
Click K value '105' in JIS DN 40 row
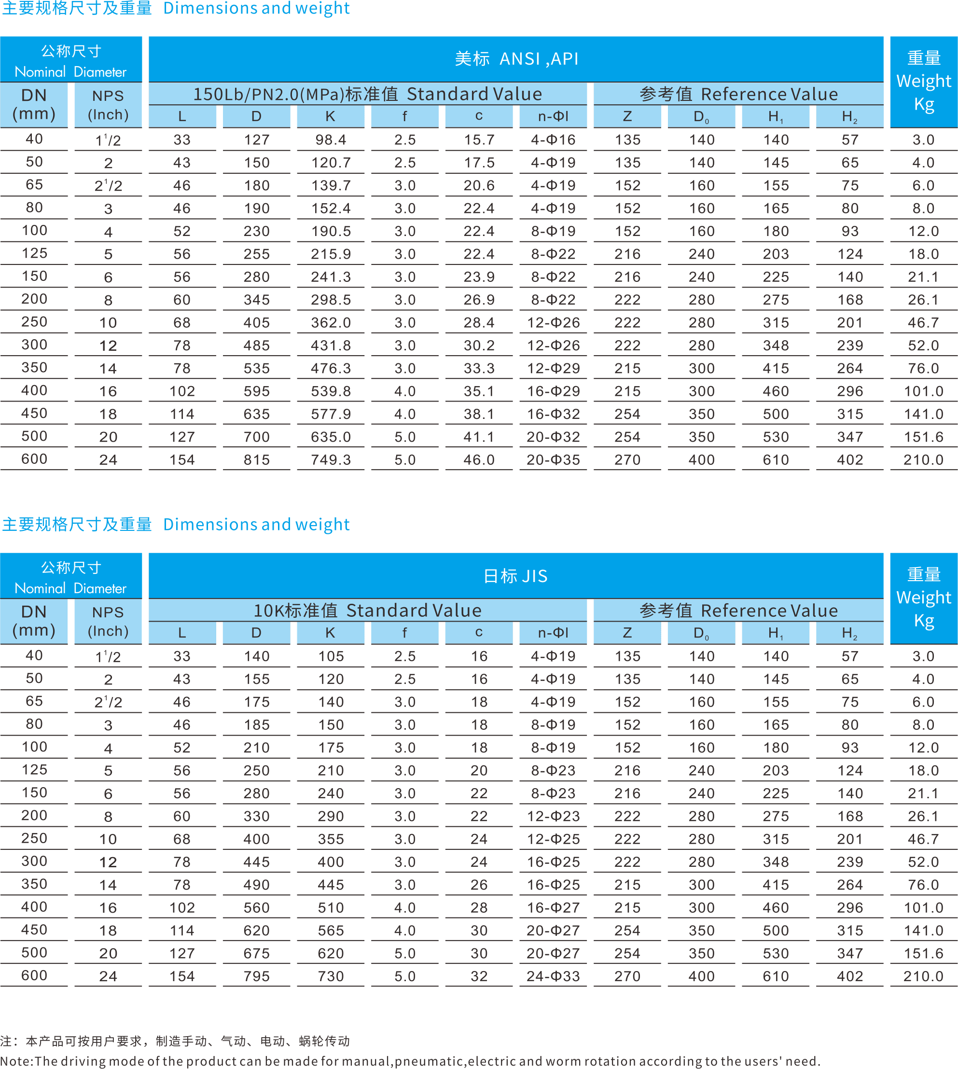tap(331, 656)
